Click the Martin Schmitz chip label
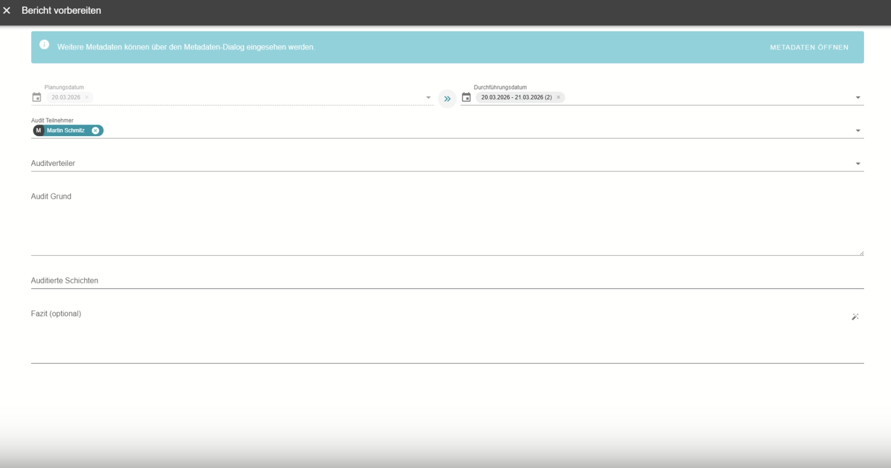This screenshot has height=468, width=891. pos(66,130)
